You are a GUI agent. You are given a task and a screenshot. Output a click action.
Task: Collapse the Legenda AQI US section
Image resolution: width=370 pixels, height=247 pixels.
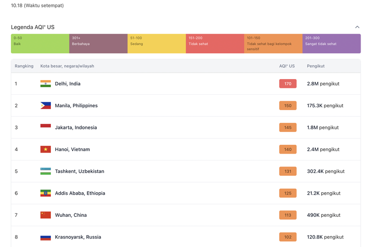pos(357,27)
